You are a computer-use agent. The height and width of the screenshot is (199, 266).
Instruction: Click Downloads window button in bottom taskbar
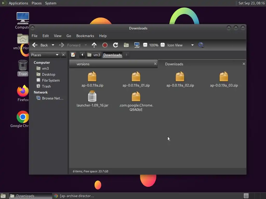31,196
